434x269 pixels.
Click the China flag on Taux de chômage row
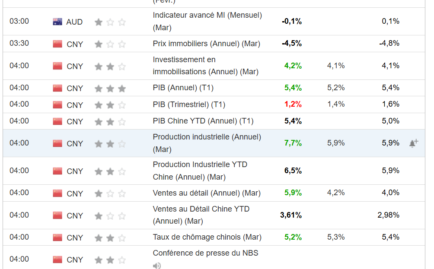[57, 237]
